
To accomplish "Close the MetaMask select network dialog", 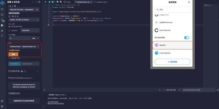I will (x=189, y=2).
